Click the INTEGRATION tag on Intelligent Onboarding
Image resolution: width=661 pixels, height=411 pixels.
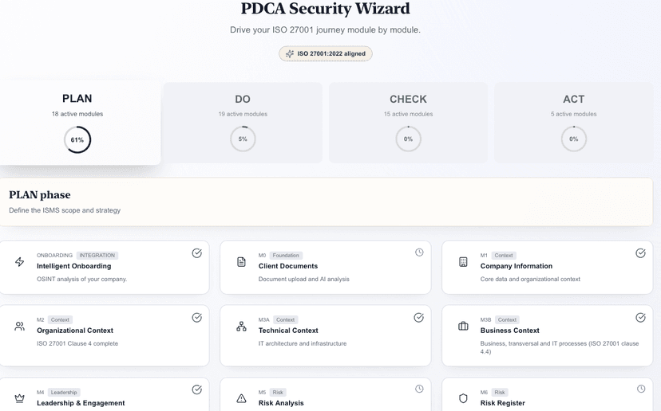pyautogui.click(x=97, y=256)
